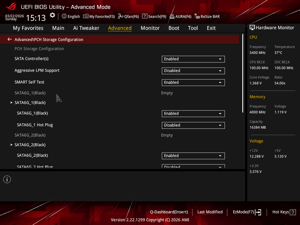Click the settings gear icon beside the clock

(53, 15)
